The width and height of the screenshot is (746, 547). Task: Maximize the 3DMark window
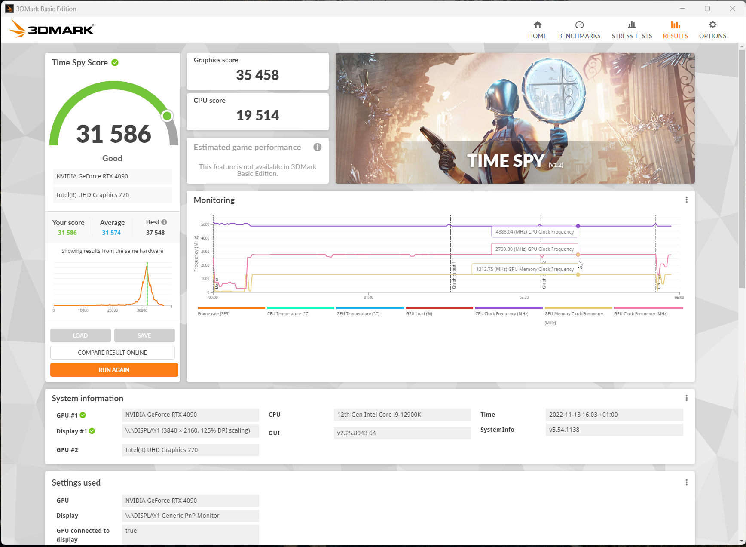pyautogui.click(x=707, y=9)
